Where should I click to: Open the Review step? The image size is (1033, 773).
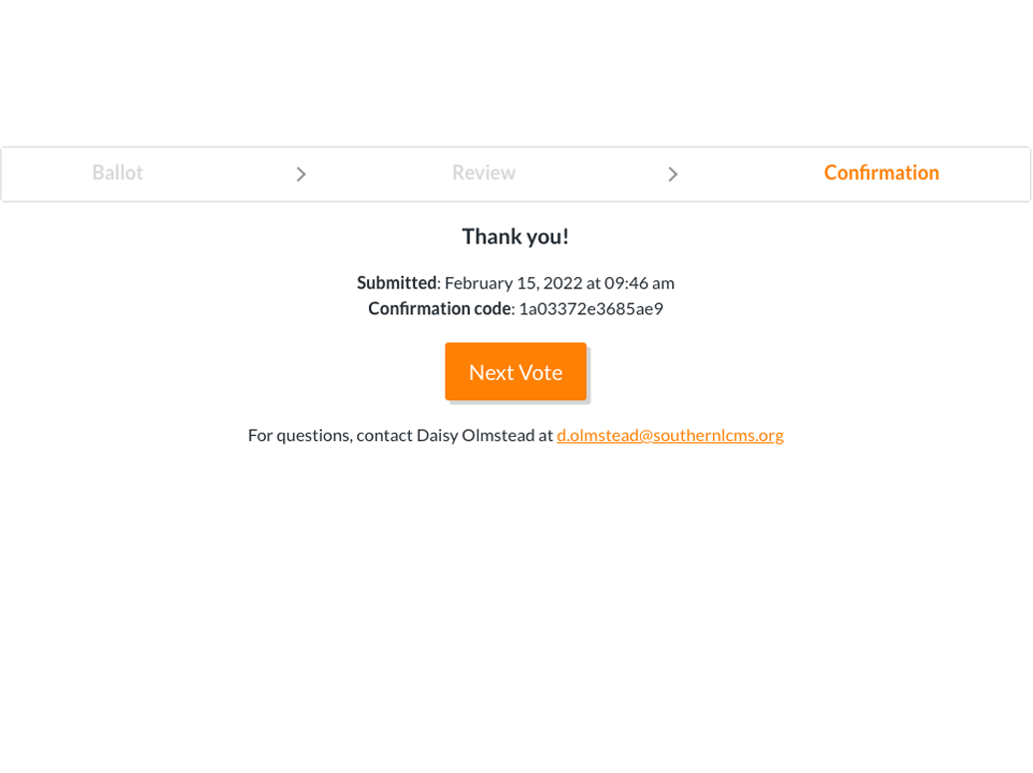click(484, 173)
